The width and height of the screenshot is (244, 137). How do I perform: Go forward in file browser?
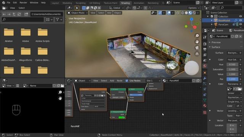pos(9,14)
